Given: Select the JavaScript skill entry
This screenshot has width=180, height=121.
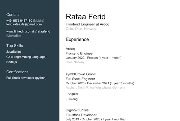Looking at the screenshot, I should [13, 52].
